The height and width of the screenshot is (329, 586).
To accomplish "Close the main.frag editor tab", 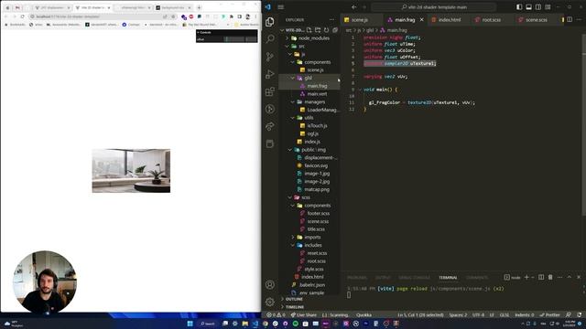I will (421, 20).
